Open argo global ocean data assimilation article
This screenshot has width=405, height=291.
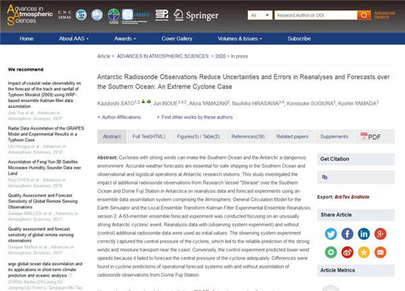click(x=45, y=269)
